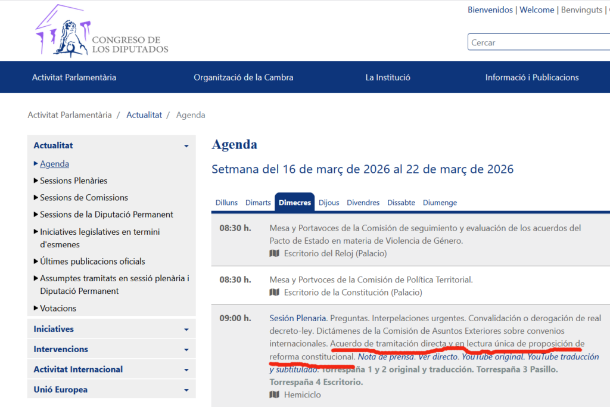The height and width of the screenshot is (407, 610).
Task: Click map icon beside Escritorio de la Constitución
Action: pyautogui.click(x=274, y=292)
